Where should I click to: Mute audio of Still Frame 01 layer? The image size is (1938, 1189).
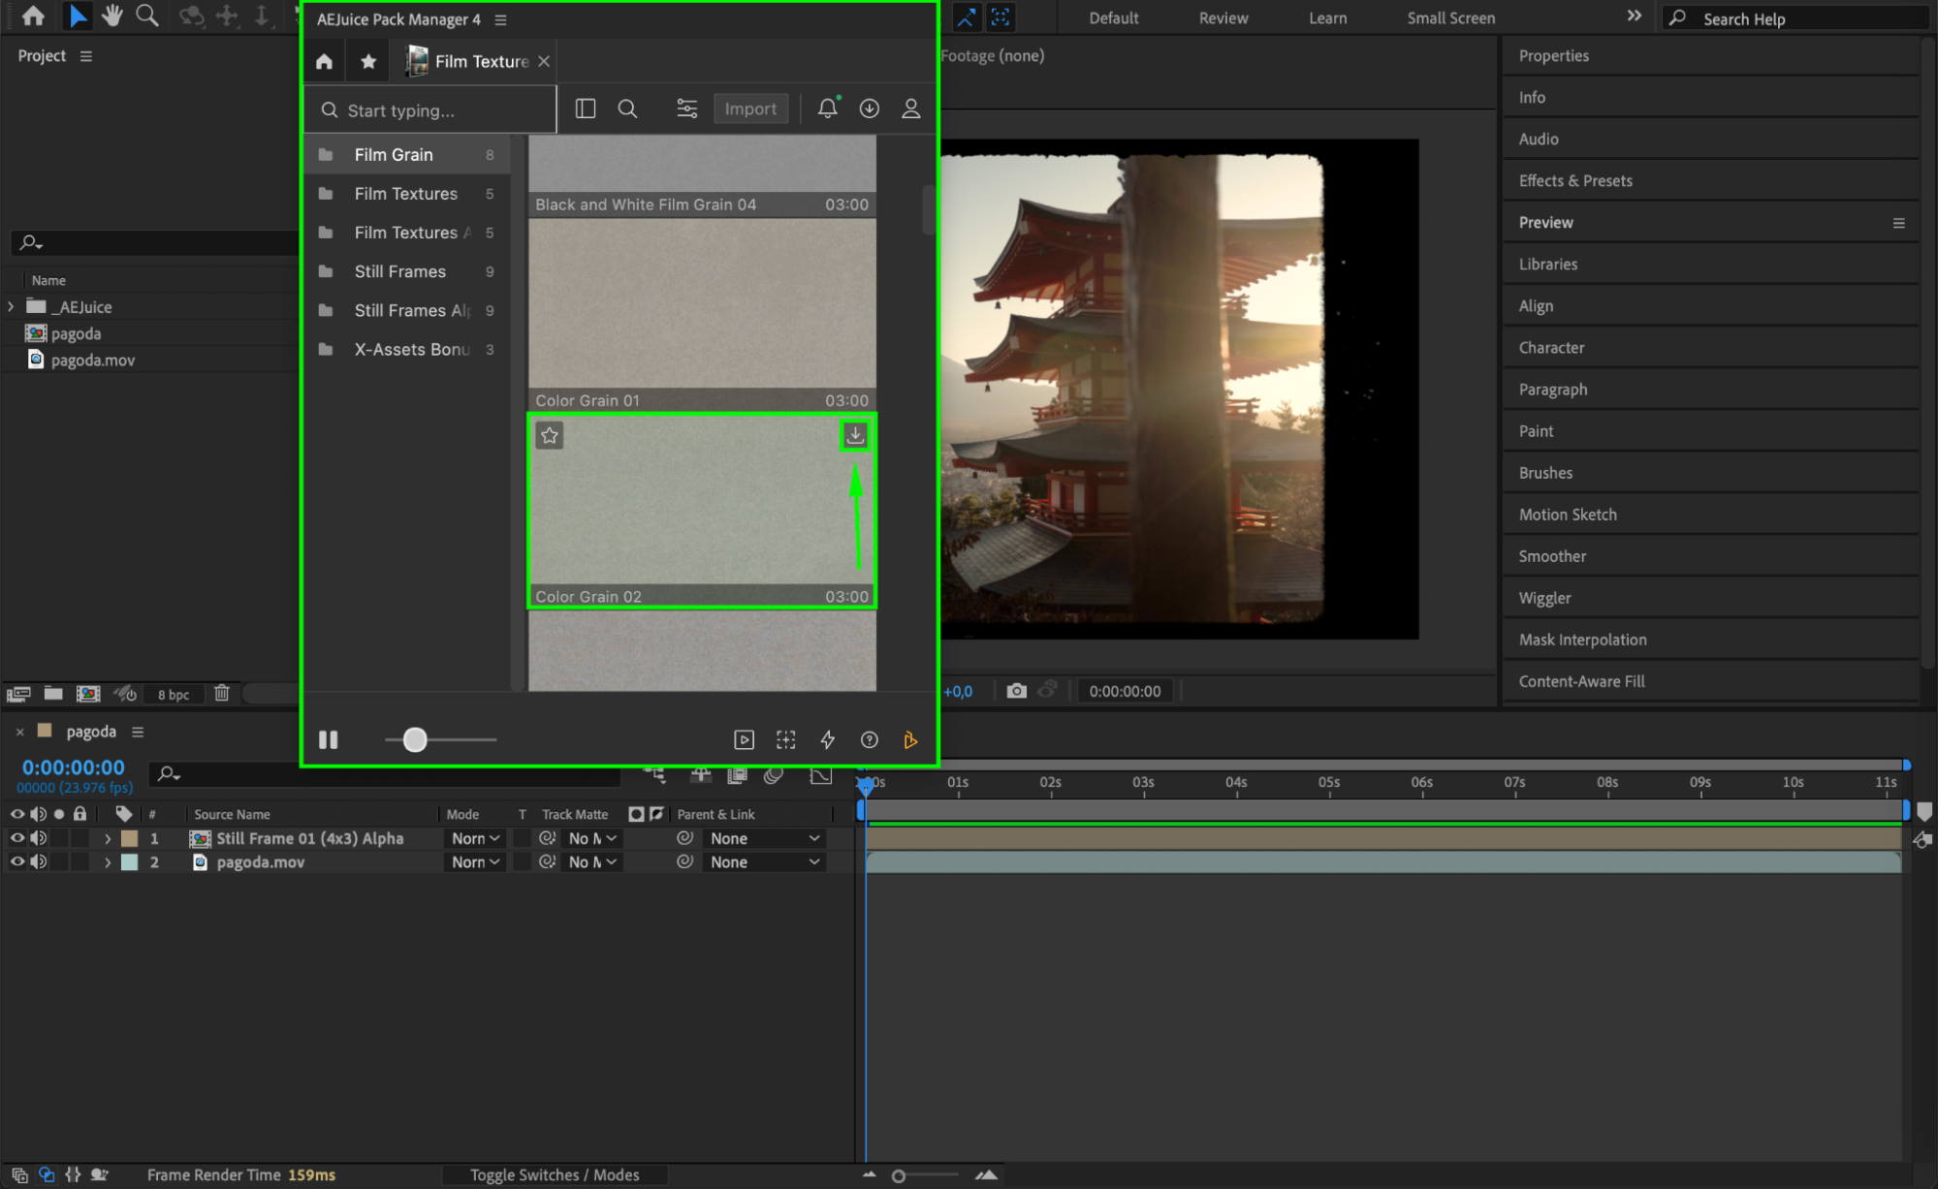tap(38, 838)
